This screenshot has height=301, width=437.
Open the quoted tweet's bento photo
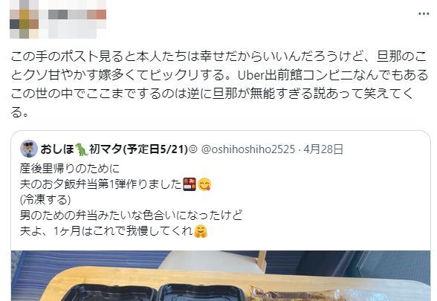coord(221,276)
